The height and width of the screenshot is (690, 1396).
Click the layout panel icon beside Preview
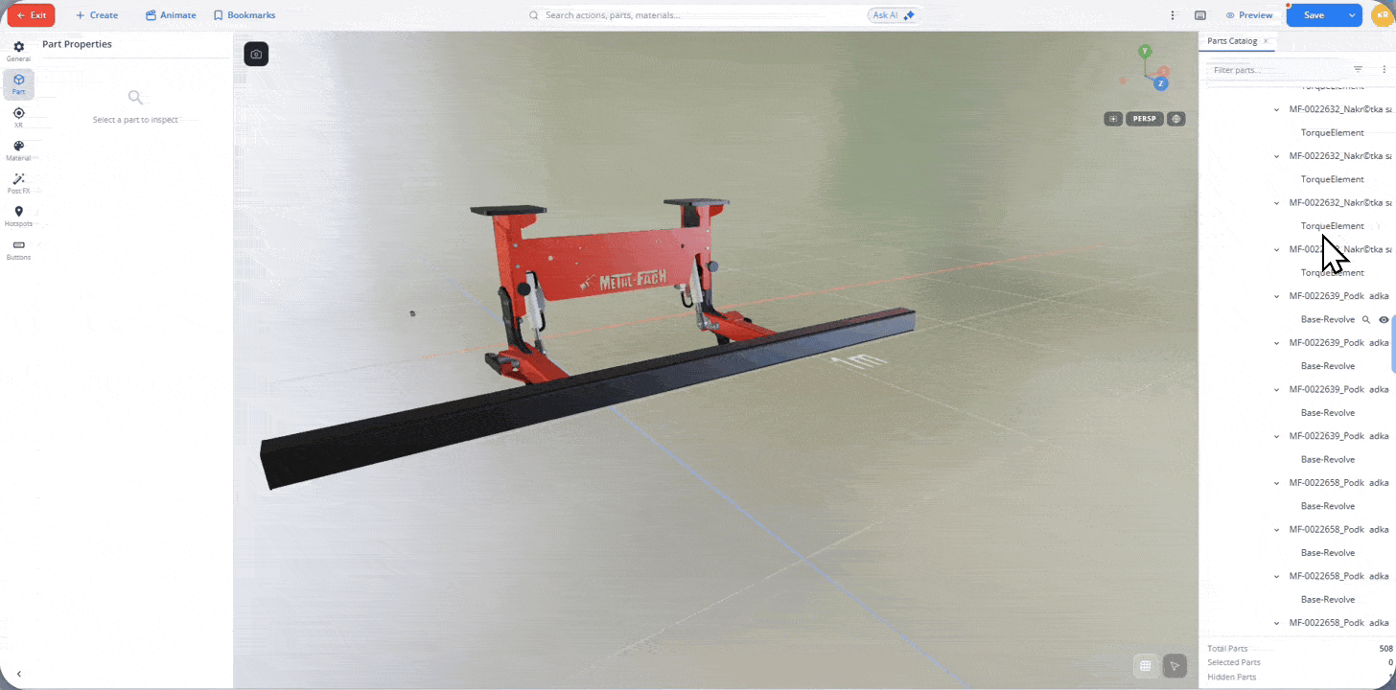coord(1200,15)
